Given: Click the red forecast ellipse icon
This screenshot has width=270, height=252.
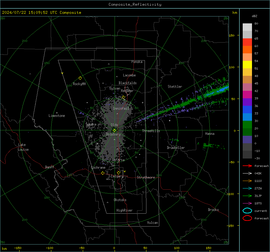Looking at the screenshot, I should 247,218.
